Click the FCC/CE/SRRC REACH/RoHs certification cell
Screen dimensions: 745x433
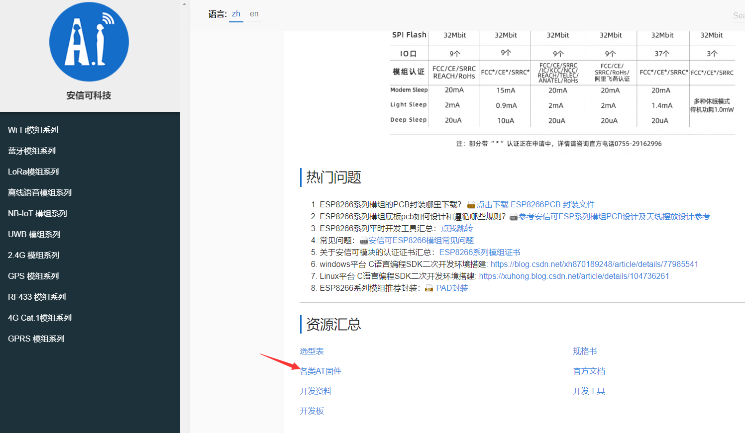click(454, 73)
